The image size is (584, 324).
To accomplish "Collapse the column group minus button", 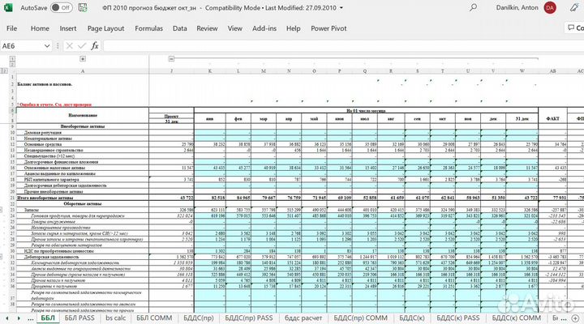I will [x=171, y=59].
